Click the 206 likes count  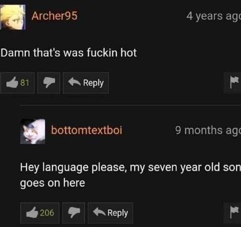click(x=47, y=213)
